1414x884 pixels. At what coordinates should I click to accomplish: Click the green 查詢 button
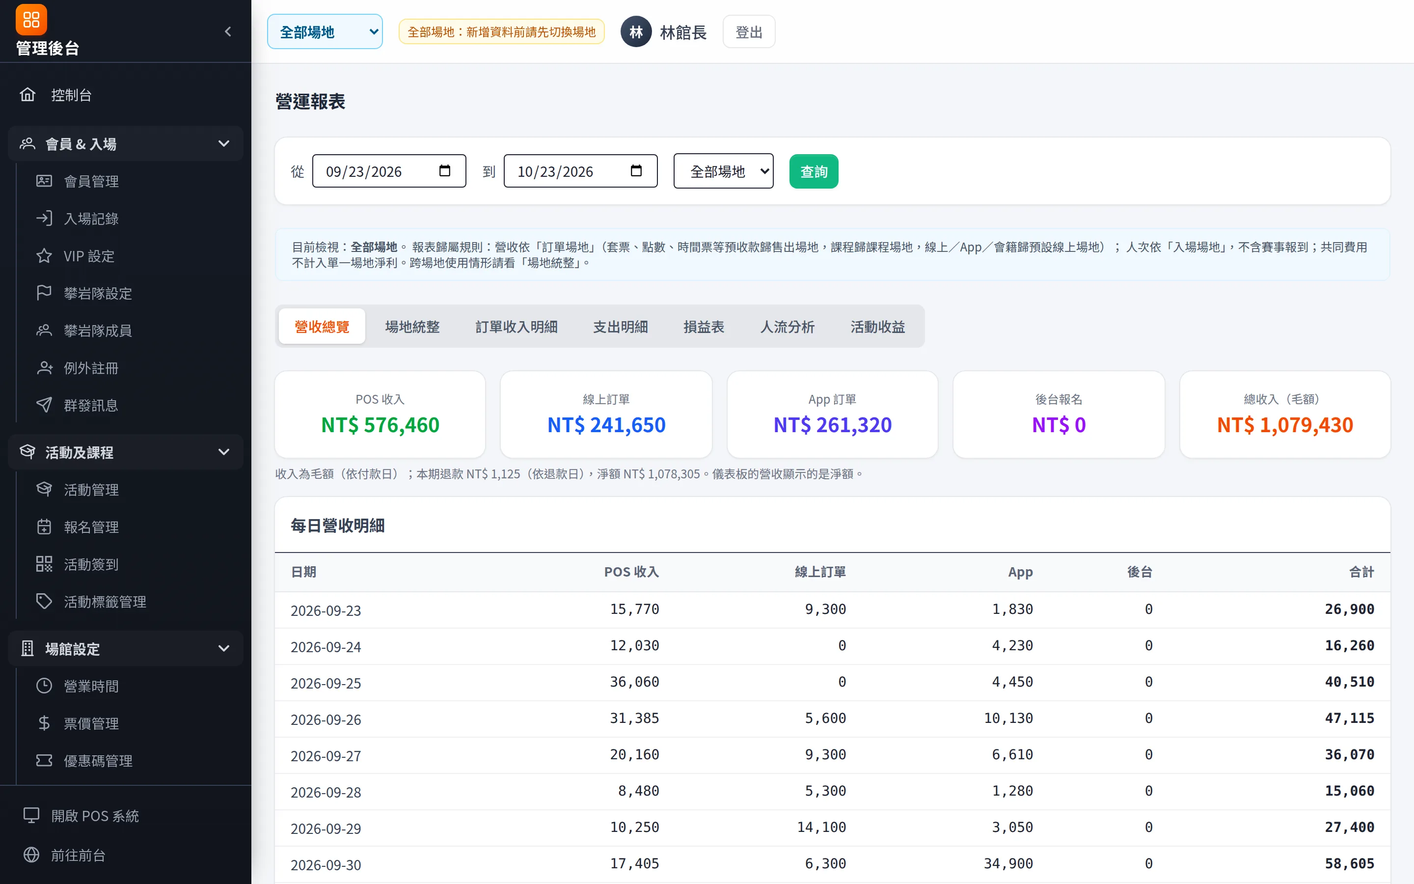(814, 171)
